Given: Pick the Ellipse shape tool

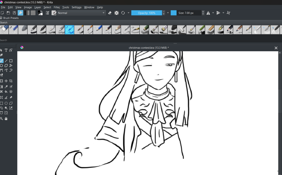Looking at the screenshot, I should 1,65.
